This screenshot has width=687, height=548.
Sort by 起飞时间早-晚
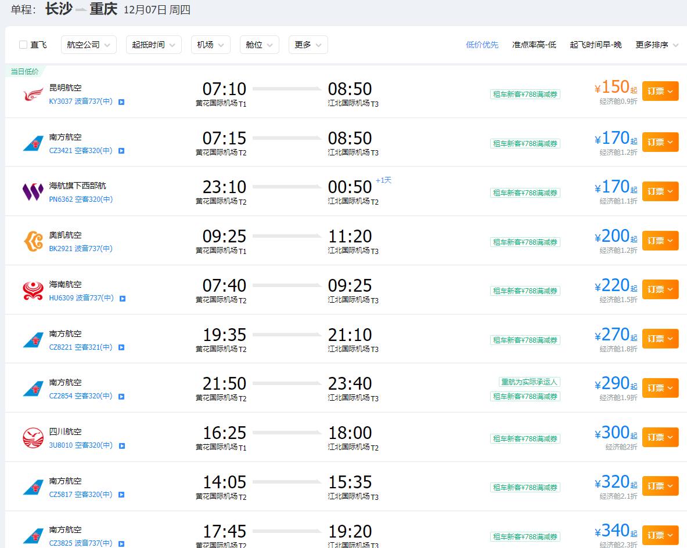click(x=595, y=45)
